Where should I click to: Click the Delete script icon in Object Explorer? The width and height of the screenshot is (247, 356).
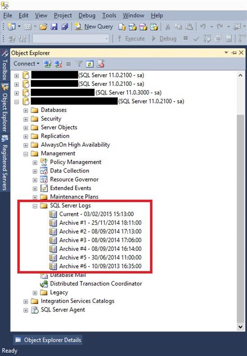click(100, 64)
